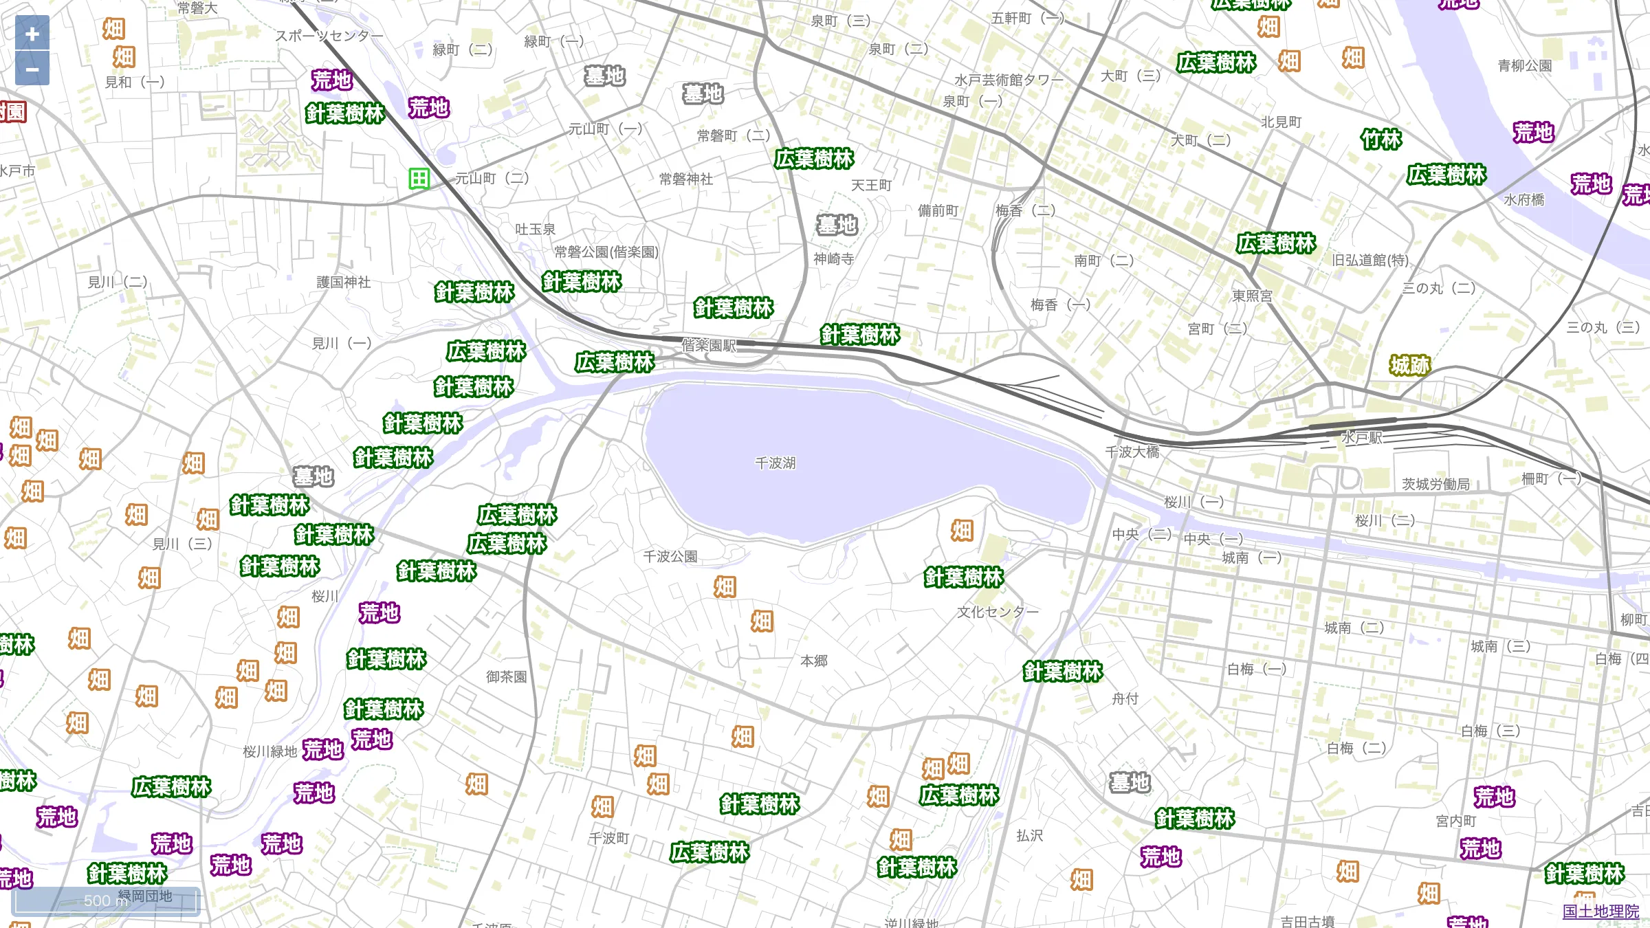Click the 500 m scale bar
This screenshot has height=928, width=1650.
coord(107,901)
